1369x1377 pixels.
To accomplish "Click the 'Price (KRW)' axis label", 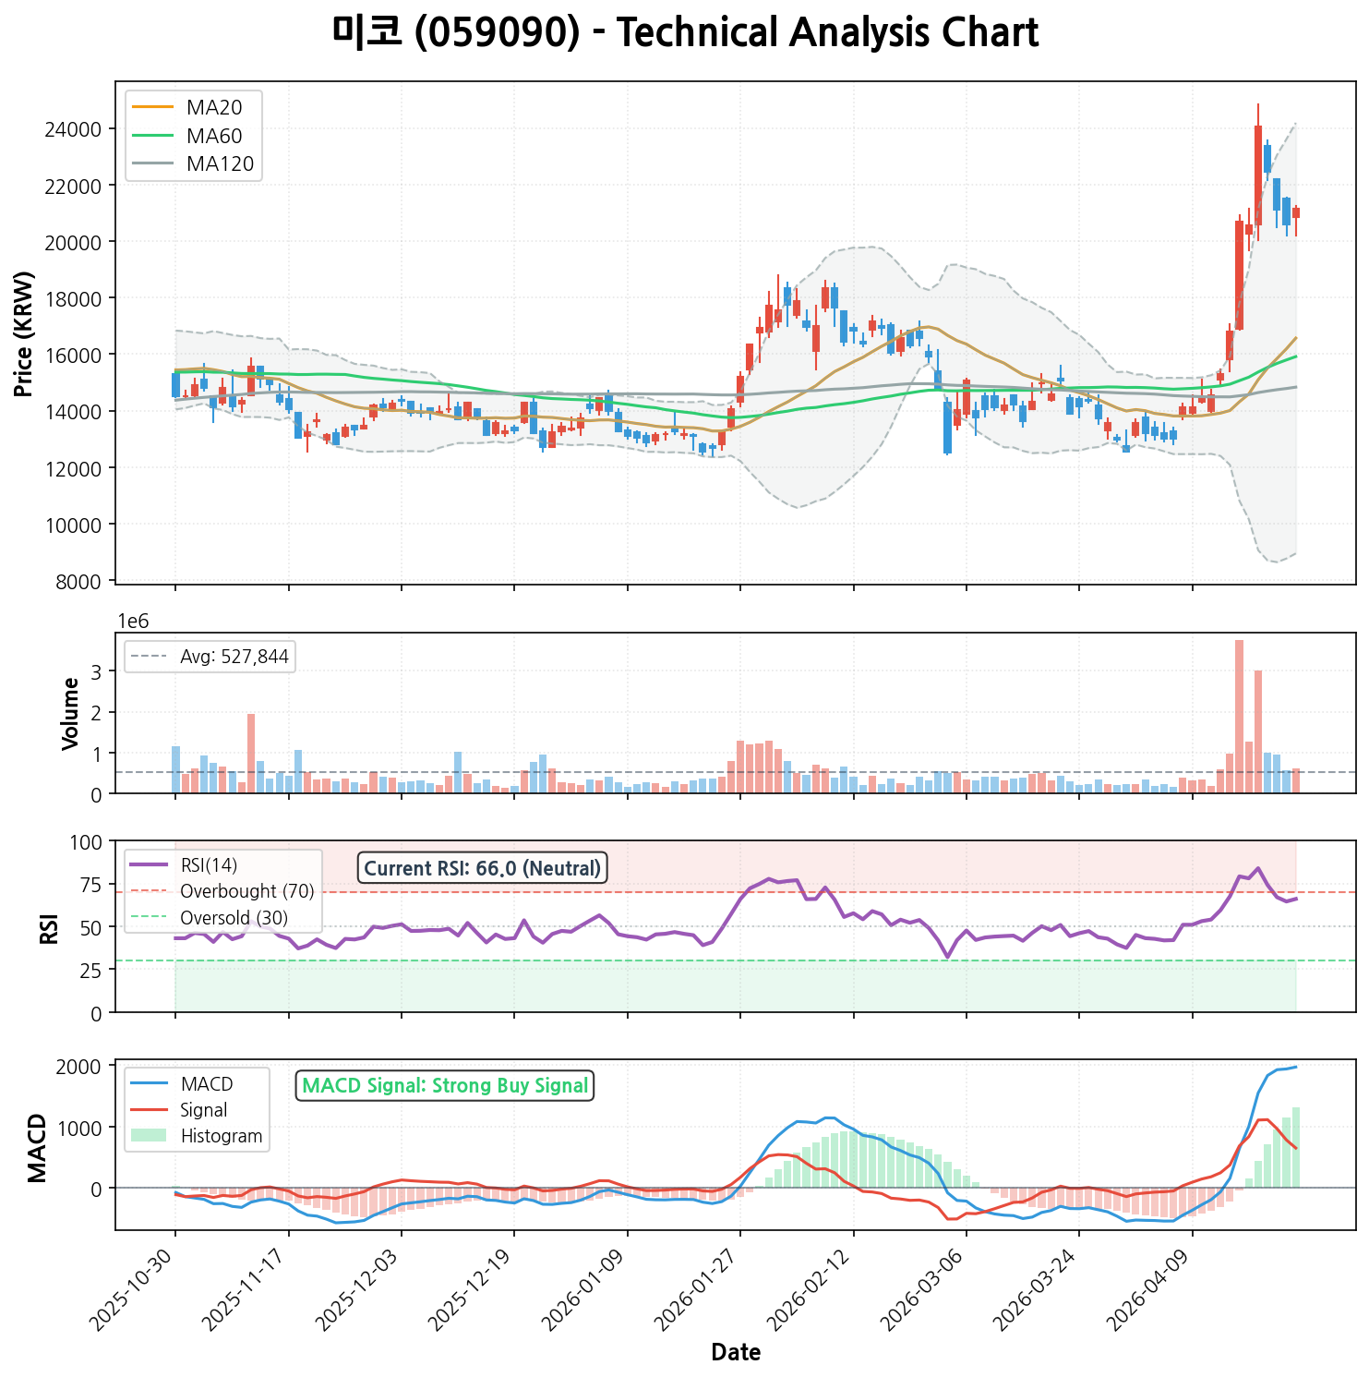I will pyautogui.click(x=25, y=333).
